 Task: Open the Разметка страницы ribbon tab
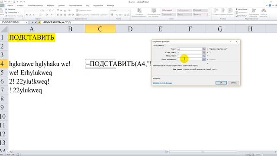tap(35, 6)
